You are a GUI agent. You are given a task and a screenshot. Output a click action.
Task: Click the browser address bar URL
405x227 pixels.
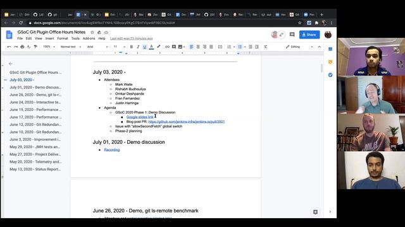(x=104, y=23)
